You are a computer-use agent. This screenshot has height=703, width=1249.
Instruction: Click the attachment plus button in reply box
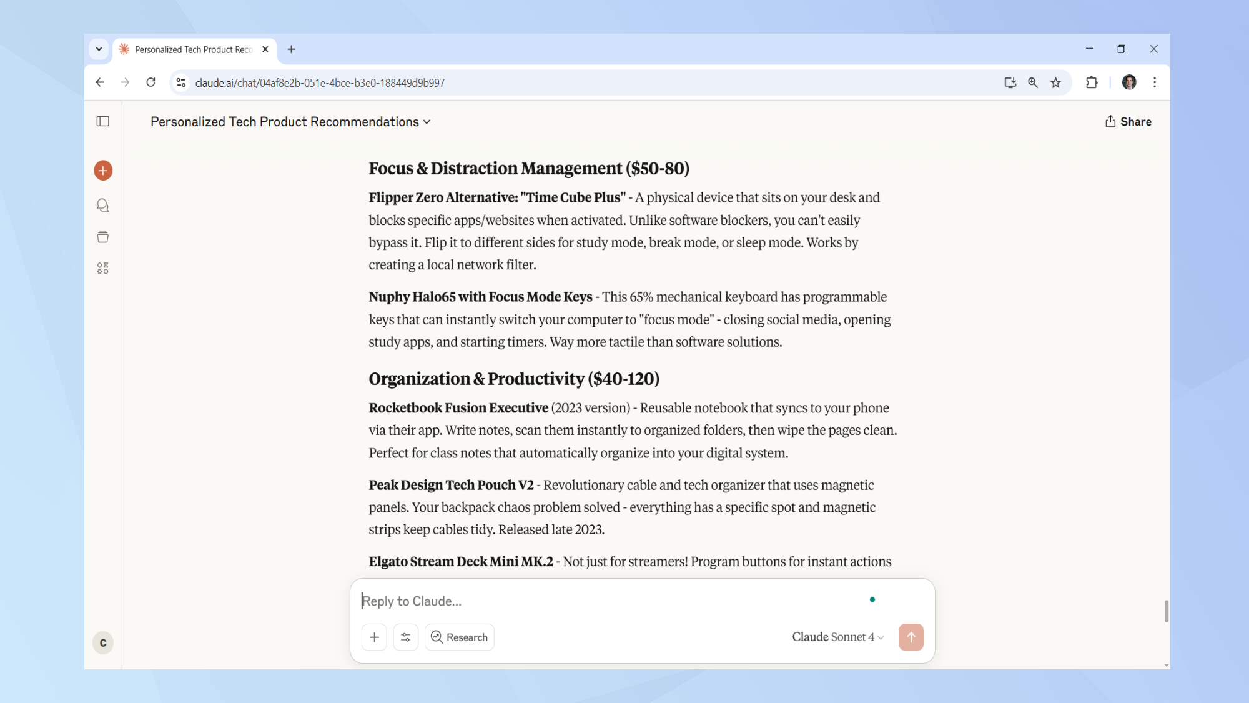[x=374, y=637]
